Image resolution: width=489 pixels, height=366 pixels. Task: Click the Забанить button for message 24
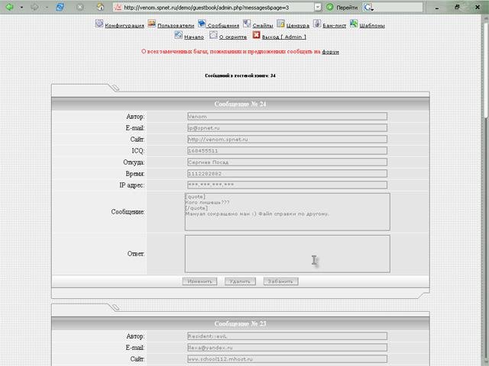[280, 281]
